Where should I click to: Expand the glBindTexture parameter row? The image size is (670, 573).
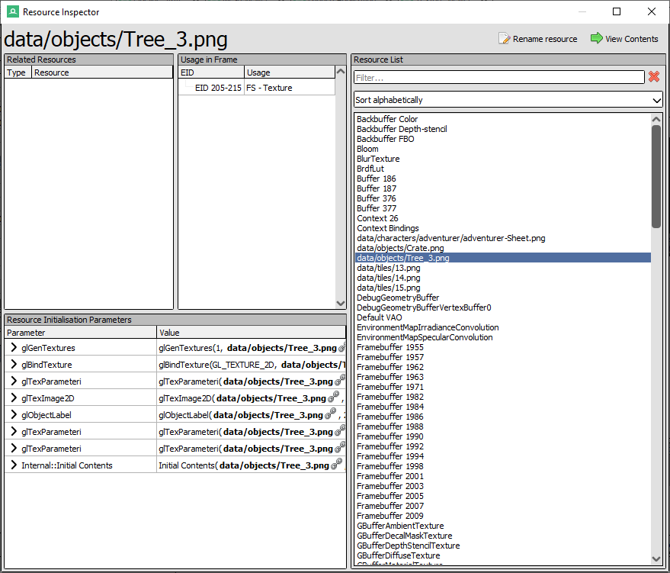(14, 365)
